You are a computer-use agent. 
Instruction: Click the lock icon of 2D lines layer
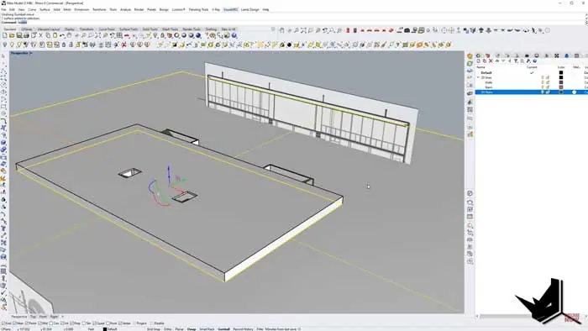[x=548, y=77]
